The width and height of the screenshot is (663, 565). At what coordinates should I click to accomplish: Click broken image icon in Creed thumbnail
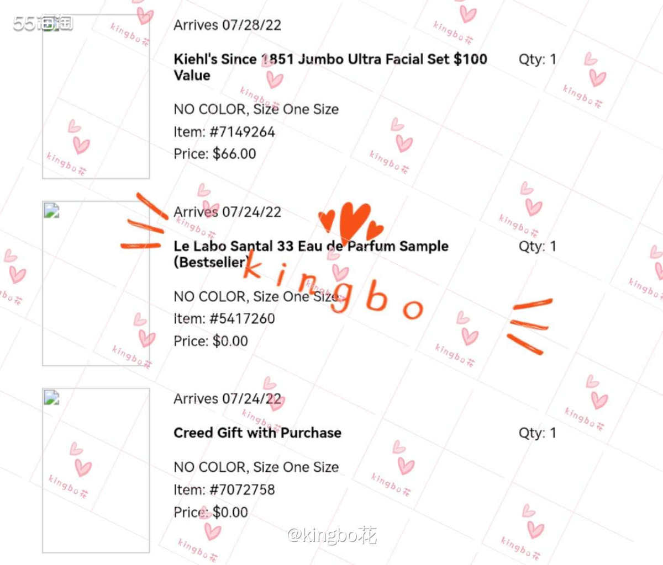coord(52,398)
